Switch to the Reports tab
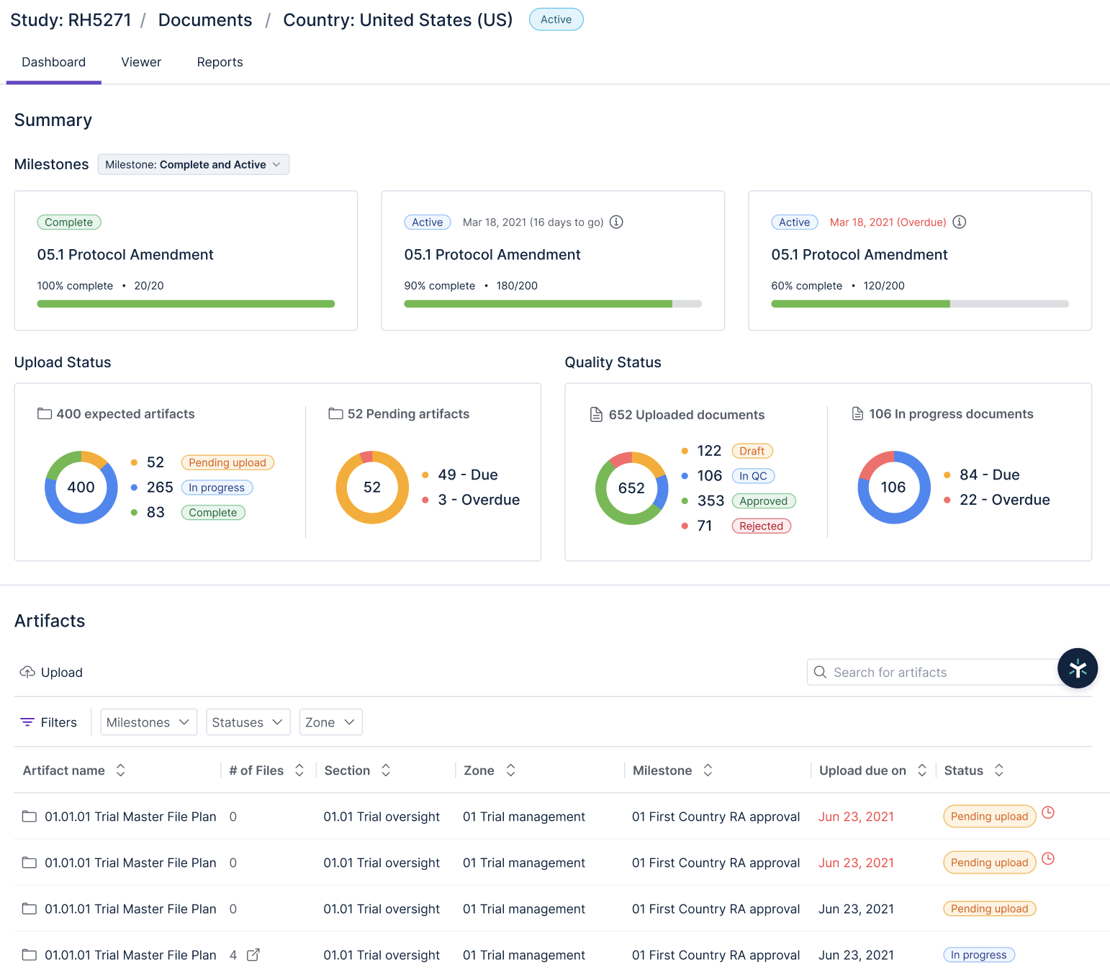 pyautogui.click(x=220, y=63)
